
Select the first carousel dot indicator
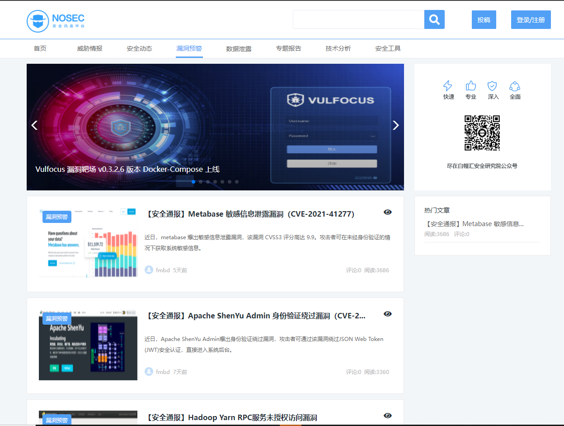[193, 182]
